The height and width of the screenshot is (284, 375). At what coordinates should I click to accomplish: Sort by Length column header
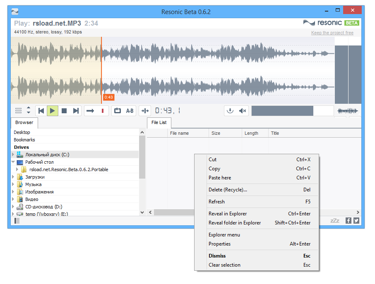point(255,133)
